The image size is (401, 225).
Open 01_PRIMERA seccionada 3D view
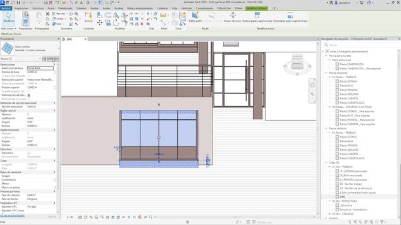(351, 180)
